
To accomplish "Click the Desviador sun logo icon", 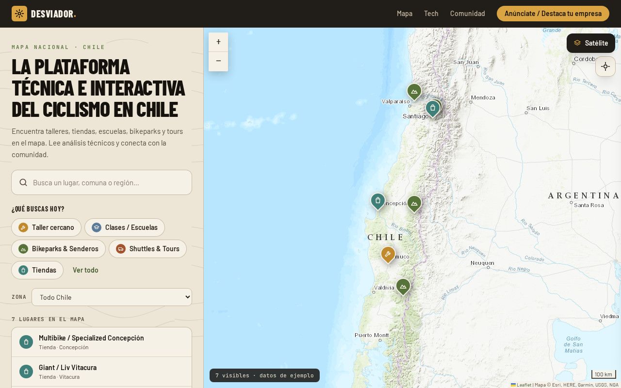I will [19, 14].
